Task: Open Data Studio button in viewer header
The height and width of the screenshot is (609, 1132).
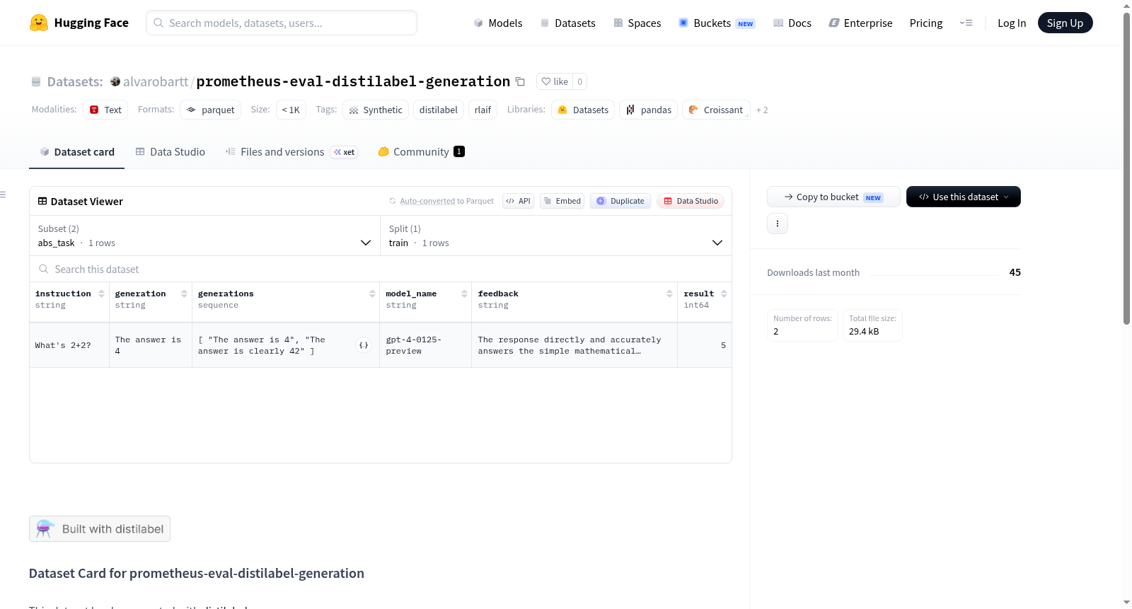Action: [x=691, y=201]
